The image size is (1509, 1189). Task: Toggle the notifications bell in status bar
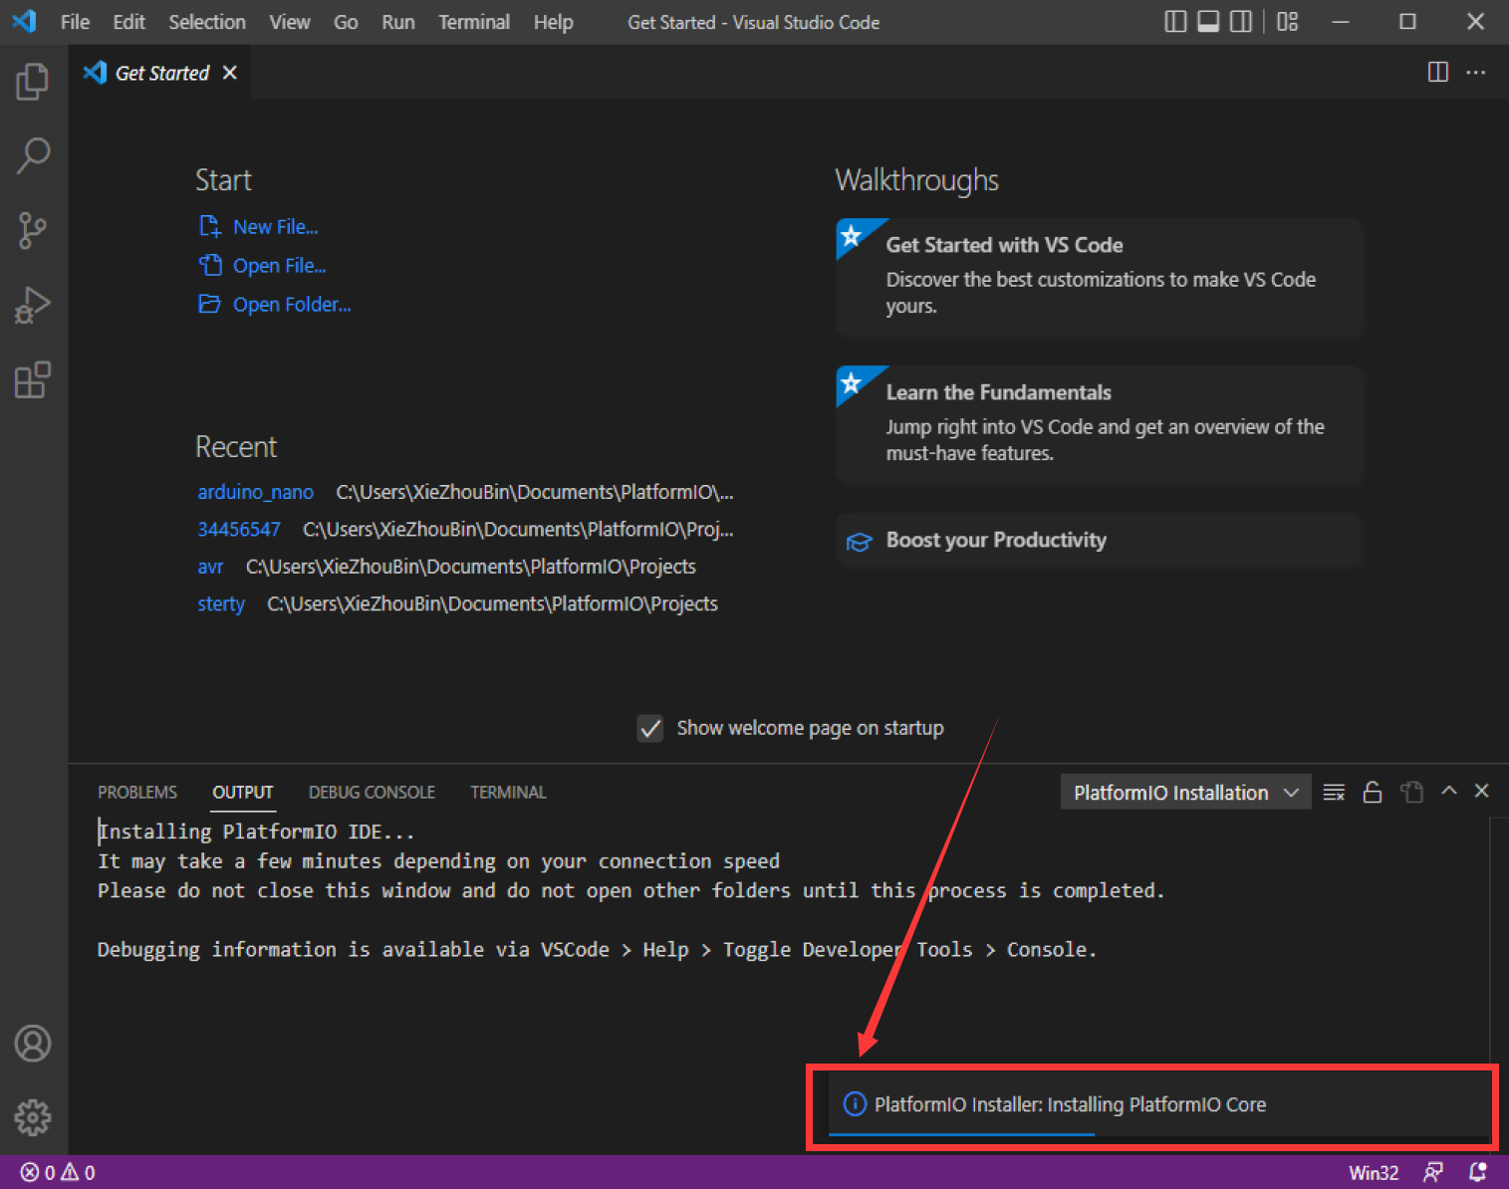(1477, 1172)
